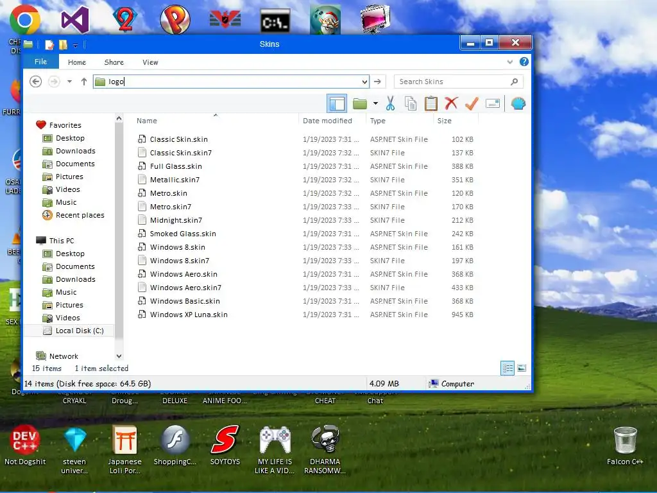Click the blue shell settings icon
The height and width of the screenshot is (493, 657).
click(518, 103)
